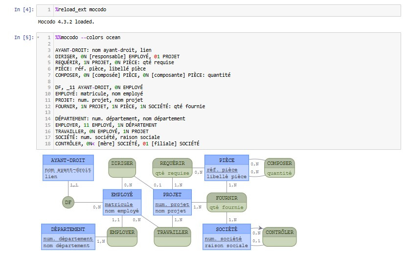Click the code line starting 'REQUÉRIR, 1N PROJET'

(x=114, y=63)
